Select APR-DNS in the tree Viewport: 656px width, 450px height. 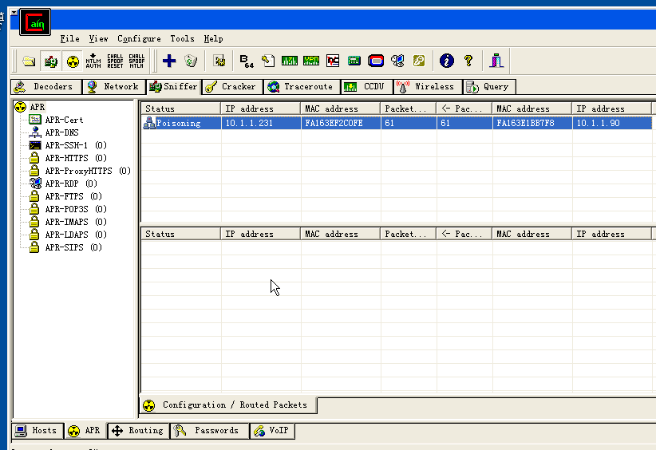62,132
